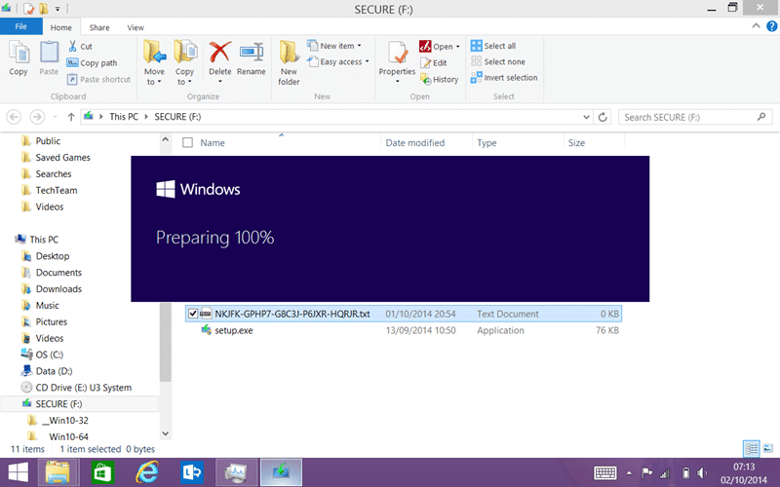Click This PC in the address breadcrumb
Viewport: 780px width, 487px height.
tap(124, 117)
